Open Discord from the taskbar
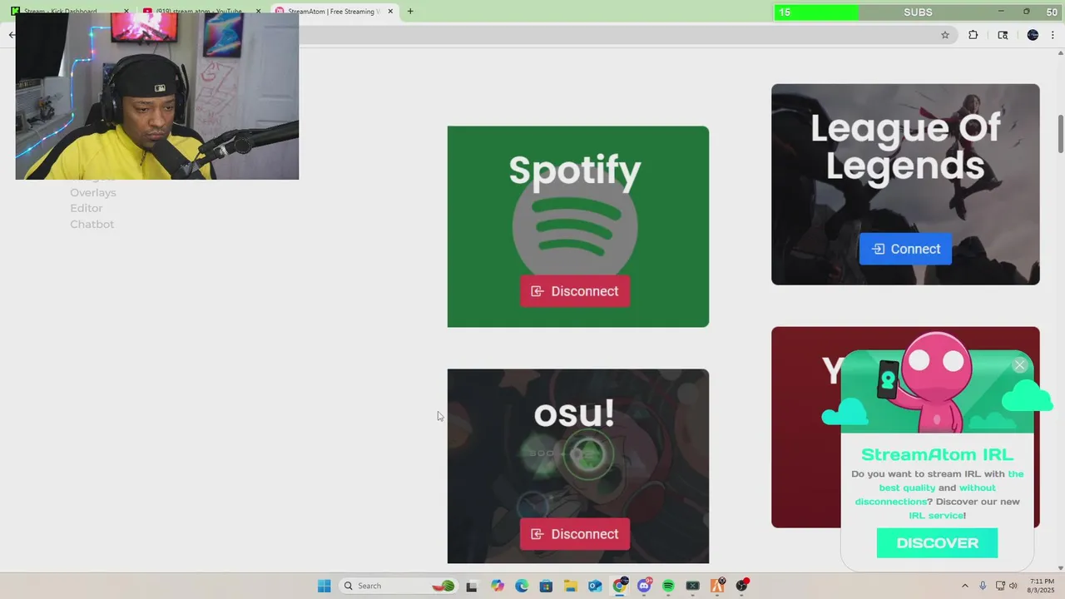Viewport: 1065px width, 599px height. point(644,586)
